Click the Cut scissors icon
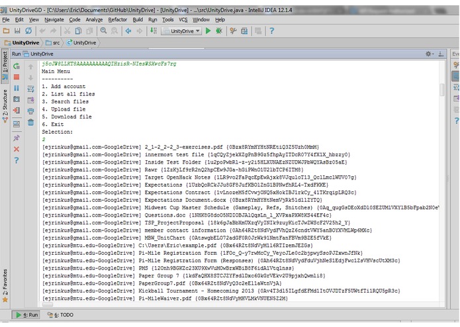The image size is (460, 327). pyautogui.click(x=68, y=31)
